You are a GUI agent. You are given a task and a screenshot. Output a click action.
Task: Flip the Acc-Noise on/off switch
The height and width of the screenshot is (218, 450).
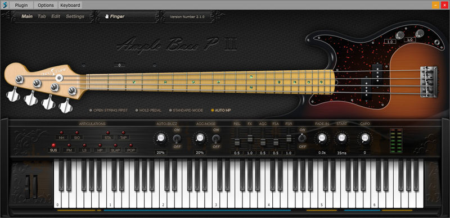coord(216,139)
